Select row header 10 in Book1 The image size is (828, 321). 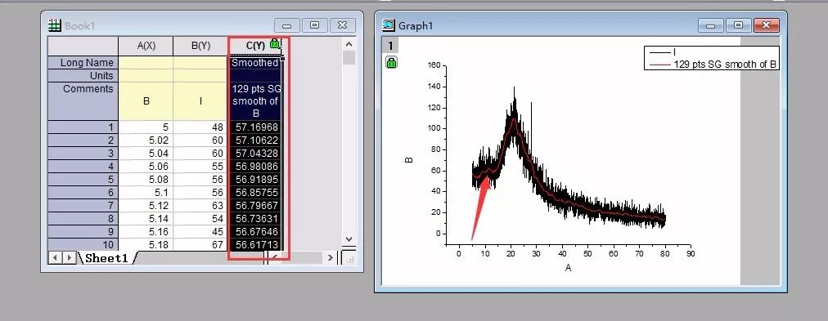(83, 244)
